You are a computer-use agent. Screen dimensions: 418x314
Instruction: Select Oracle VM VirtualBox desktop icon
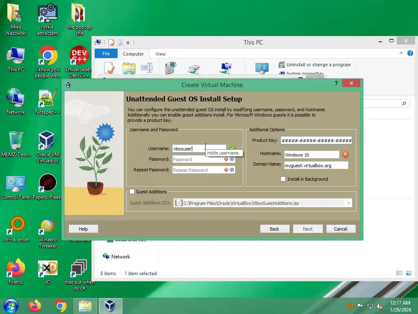(47, 147)
